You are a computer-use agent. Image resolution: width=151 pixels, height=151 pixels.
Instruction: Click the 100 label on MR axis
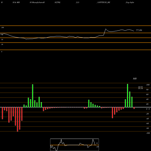pyautogui.click(x=148, y=85)
